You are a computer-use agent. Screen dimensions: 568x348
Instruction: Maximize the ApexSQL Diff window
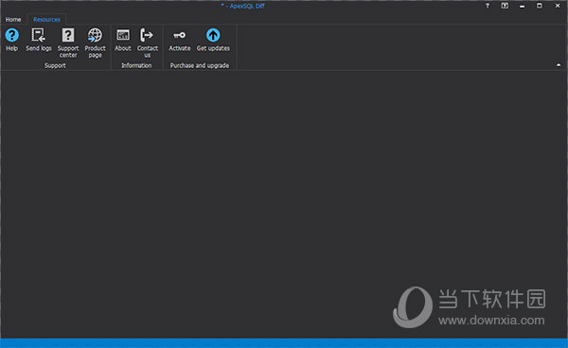(x=540, y=6)
